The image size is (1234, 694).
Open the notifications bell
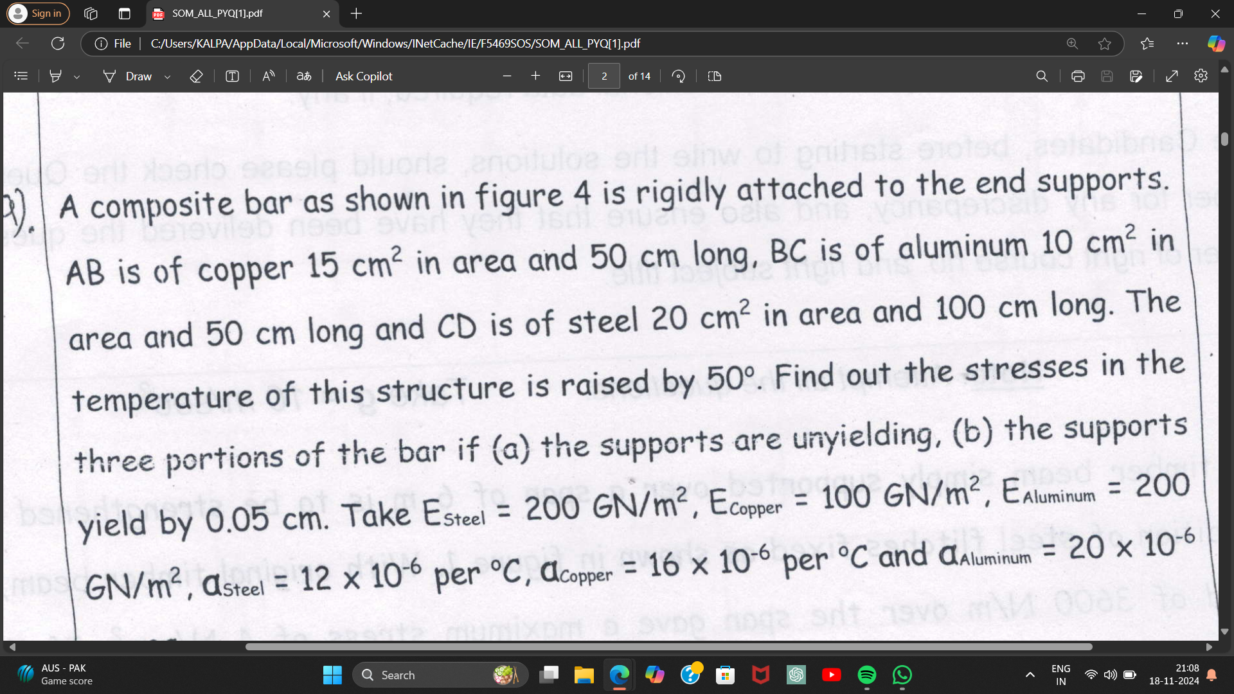coord(1212,675)
